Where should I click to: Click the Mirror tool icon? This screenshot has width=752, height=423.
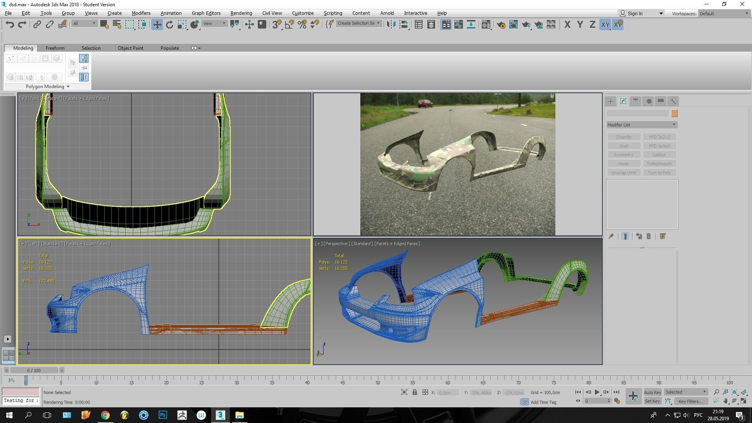pos(390,25)
